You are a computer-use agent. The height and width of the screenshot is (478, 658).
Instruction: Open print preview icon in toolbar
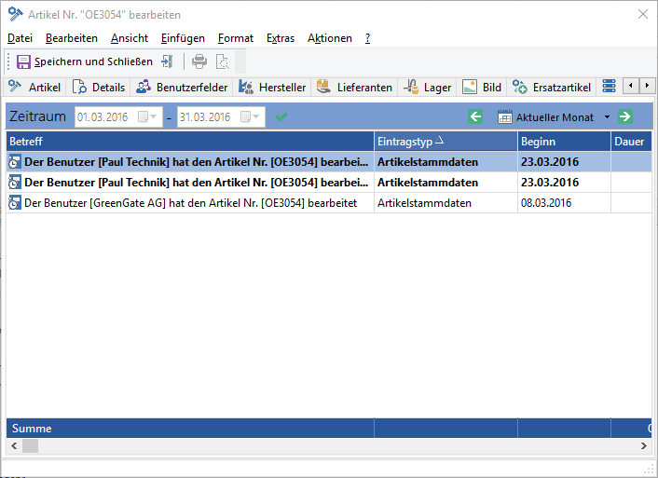tap(223, 61)
